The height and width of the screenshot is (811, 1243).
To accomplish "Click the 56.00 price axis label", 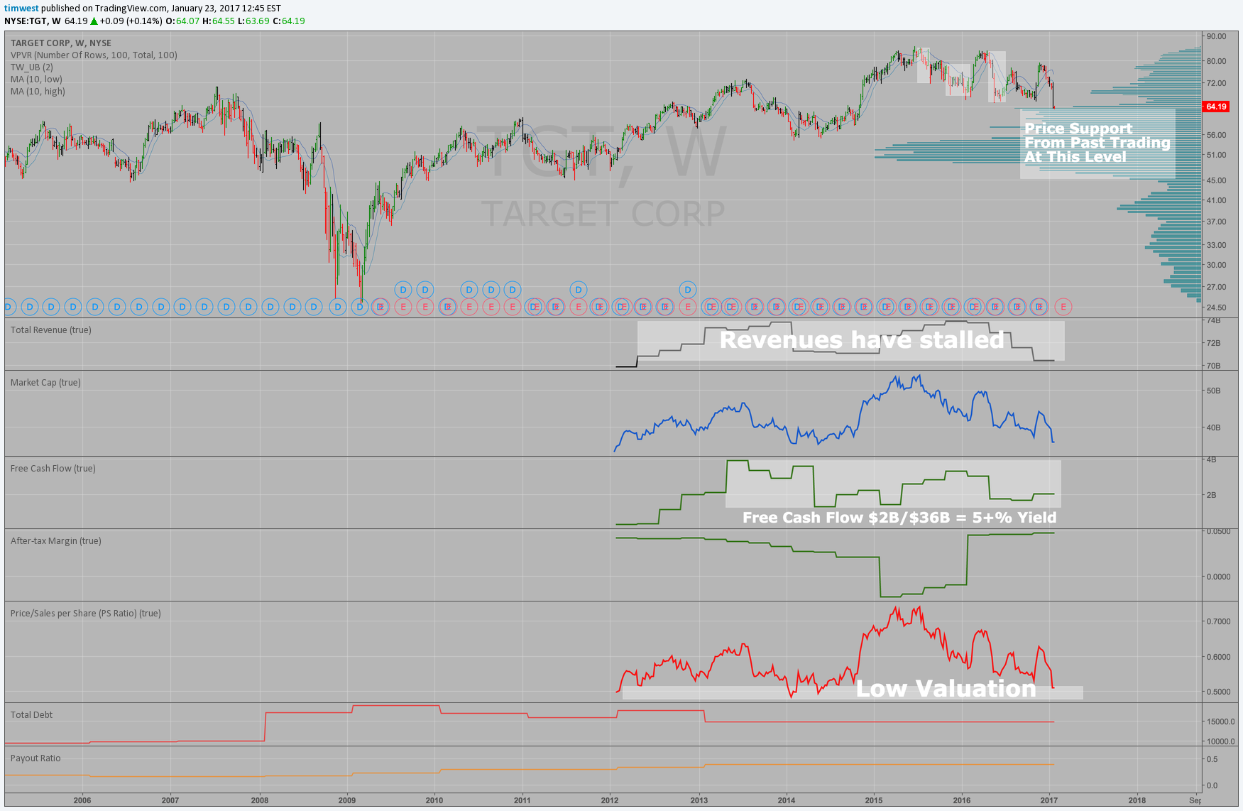I will pos(1216,135).
